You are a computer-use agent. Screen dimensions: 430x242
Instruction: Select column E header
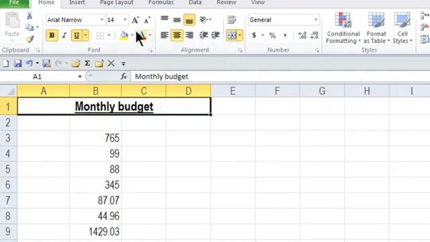(232, 91)
